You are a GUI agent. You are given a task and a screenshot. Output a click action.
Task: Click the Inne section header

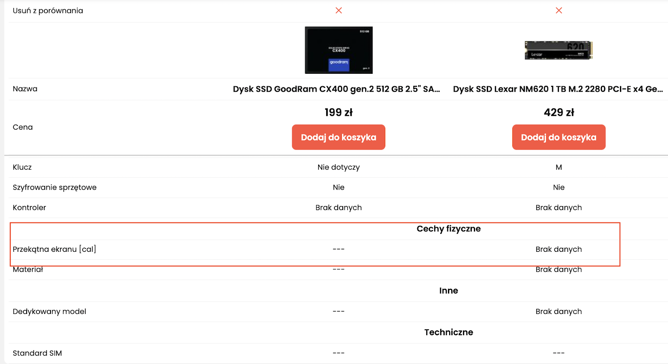point(448,291)
